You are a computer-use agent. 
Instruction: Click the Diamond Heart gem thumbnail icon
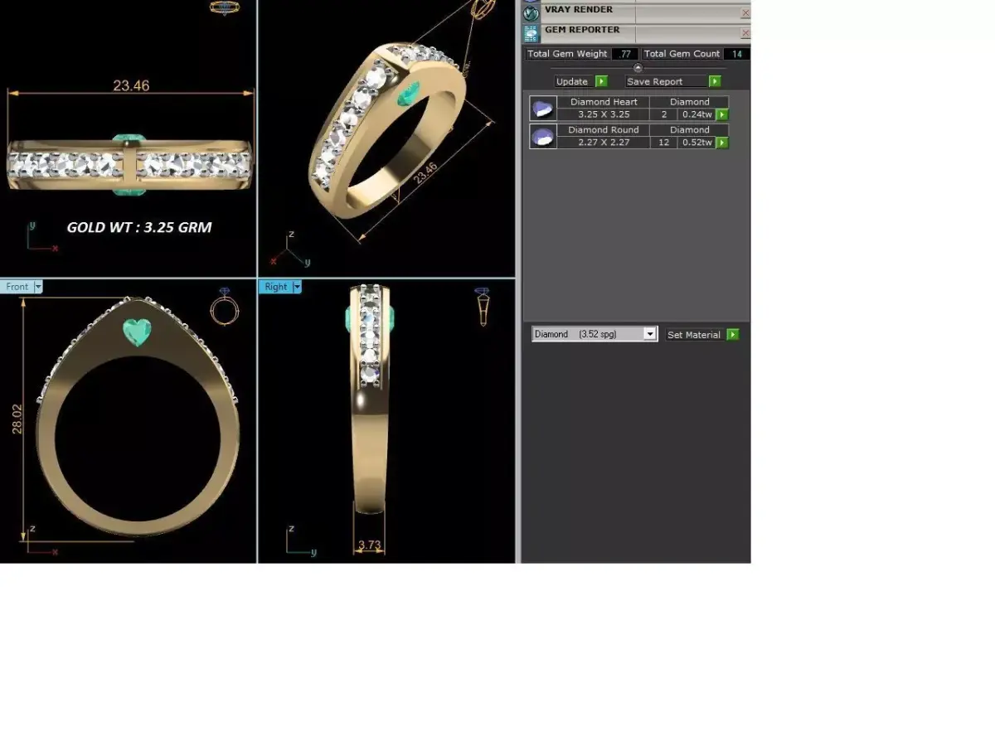(542, 108)
